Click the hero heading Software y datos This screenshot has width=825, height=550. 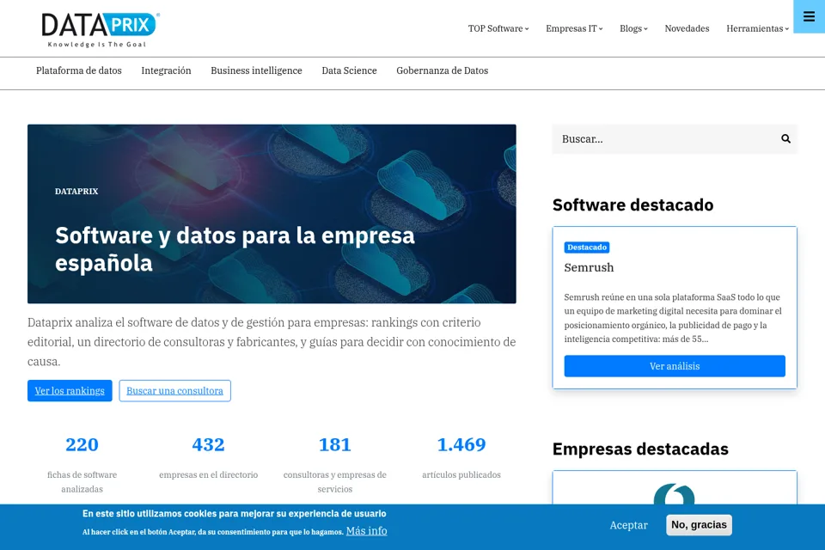pos(235,249)
